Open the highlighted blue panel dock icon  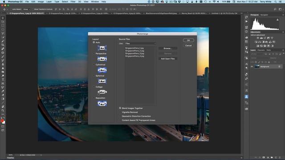click(246, 96)
